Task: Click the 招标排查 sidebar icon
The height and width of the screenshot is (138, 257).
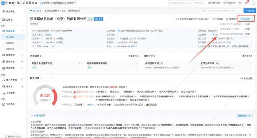Action: (4, 62)
